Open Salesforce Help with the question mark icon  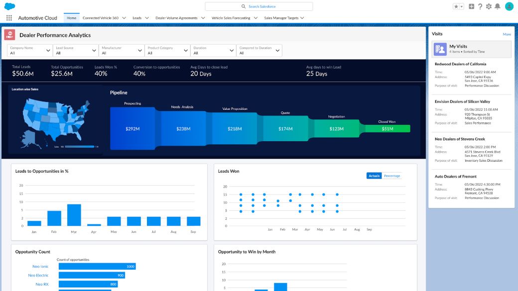click(x=480, y=6)
